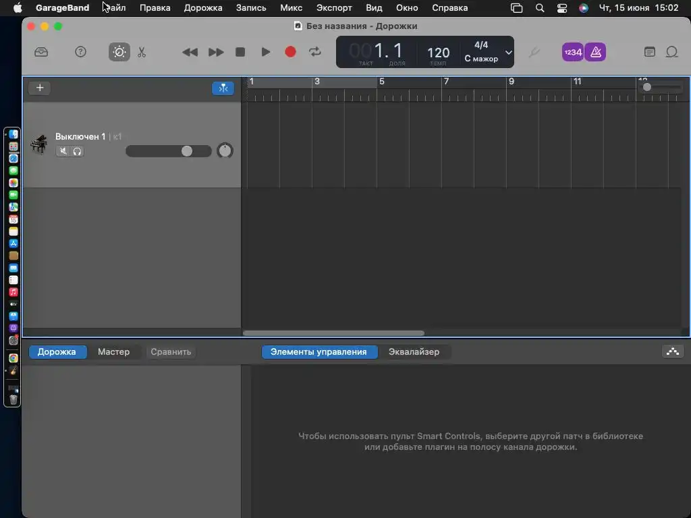This screenshot has width=691, height=518.
Task: Click bar 9 on the ruler
Action: (512, 82)
